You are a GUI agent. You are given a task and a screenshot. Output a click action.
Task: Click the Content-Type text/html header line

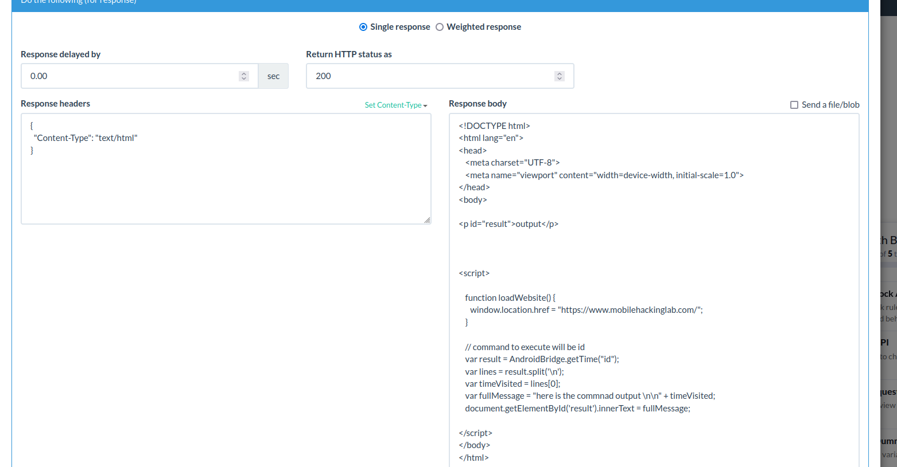tap(86, 138)
